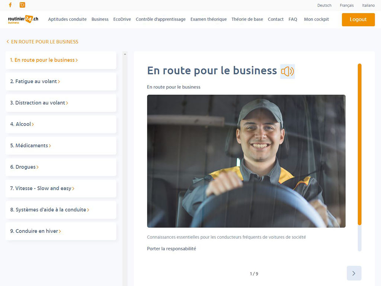381x286 pixels.
Task: Open the Examen théorique menu item
Action: click(x=208, y=19)
